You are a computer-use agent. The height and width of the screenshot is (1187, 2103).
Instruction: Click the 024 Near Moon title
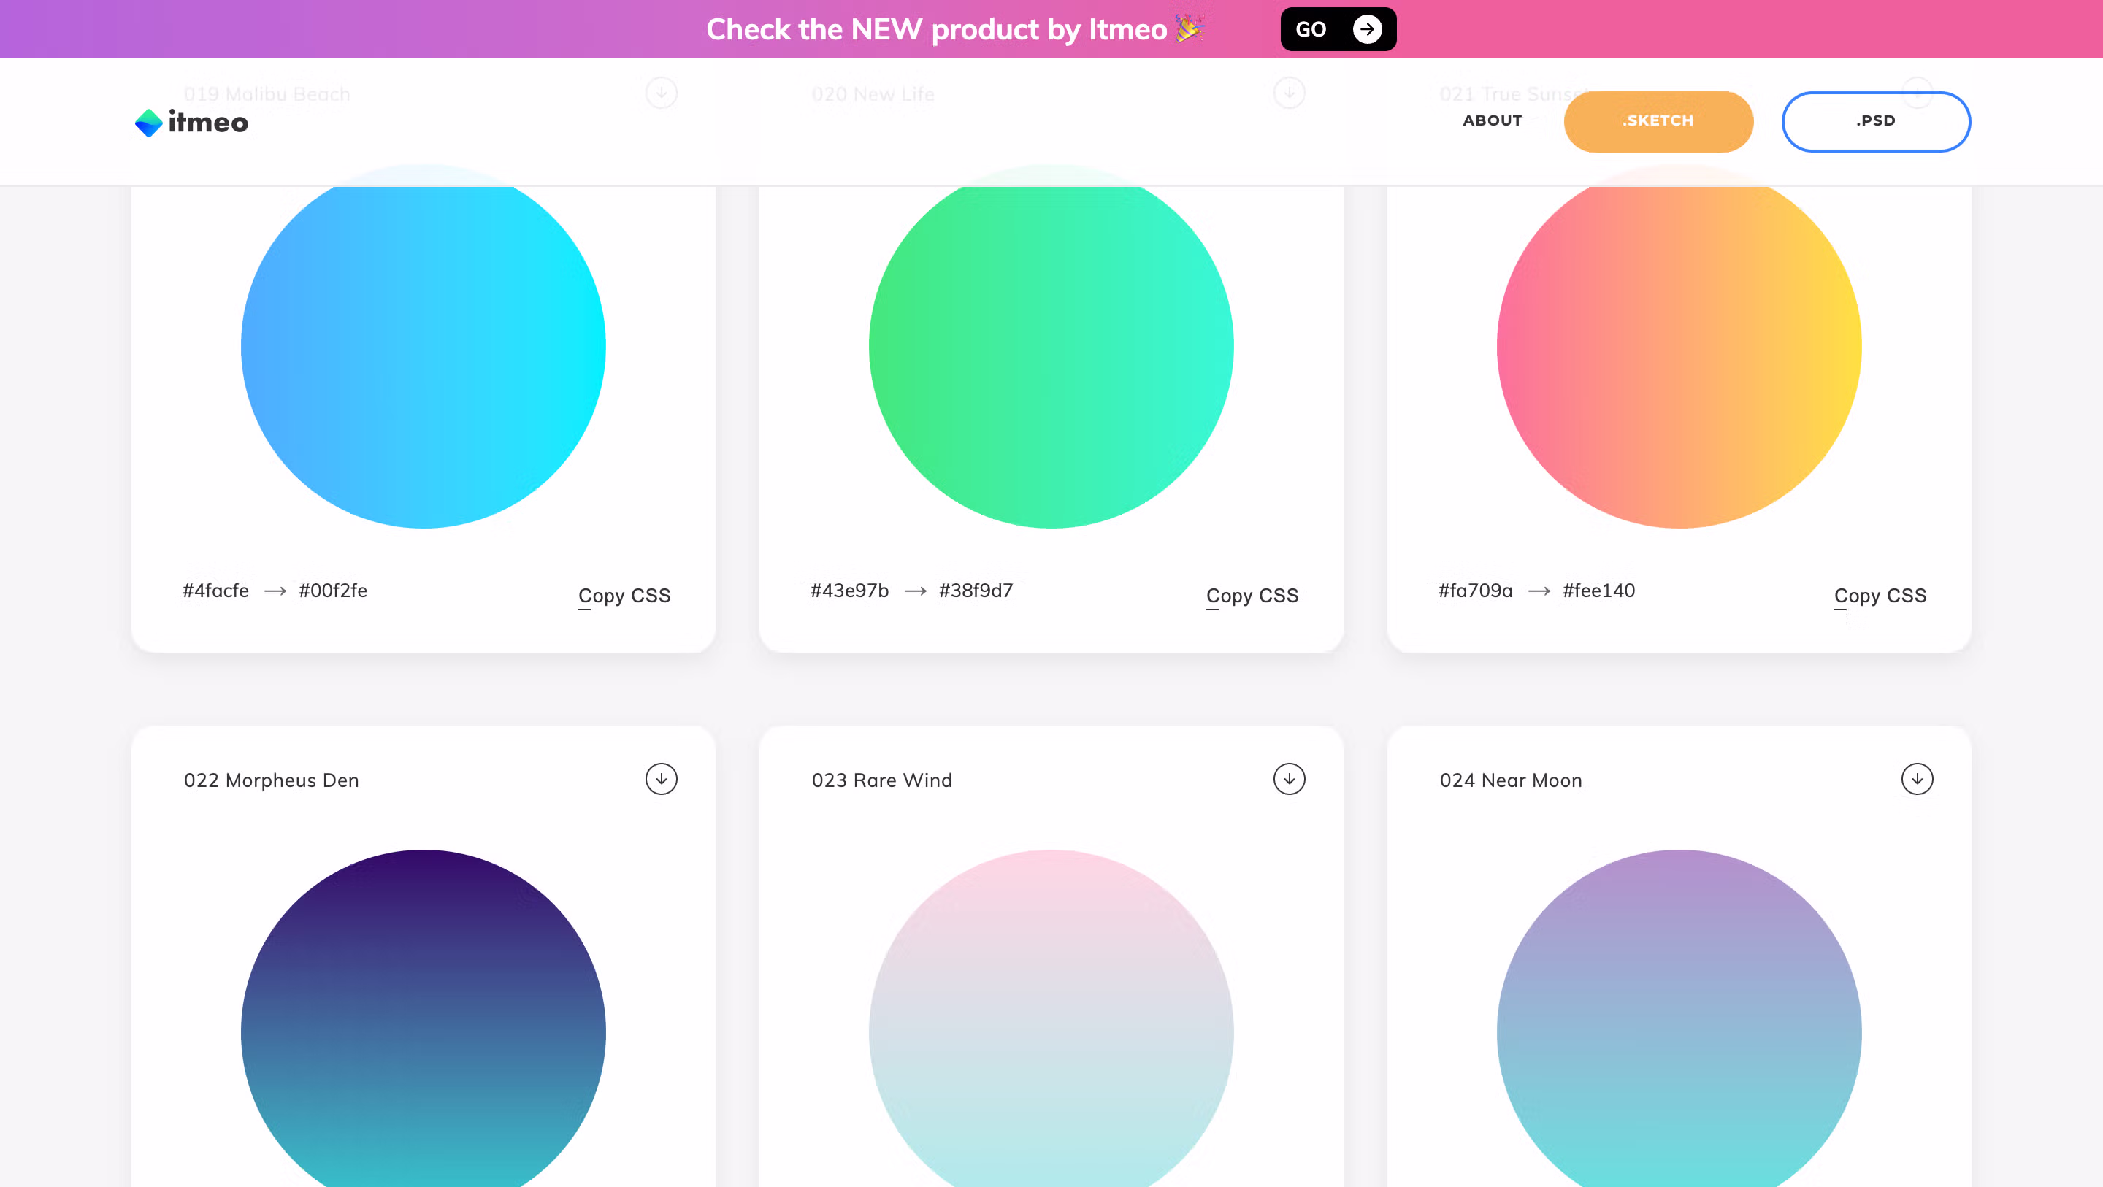coord(1510,780)
